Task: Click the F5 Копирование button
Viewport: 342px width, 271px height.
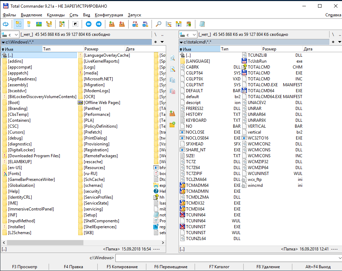Action: pyautogui.click(x=122, y=267)
